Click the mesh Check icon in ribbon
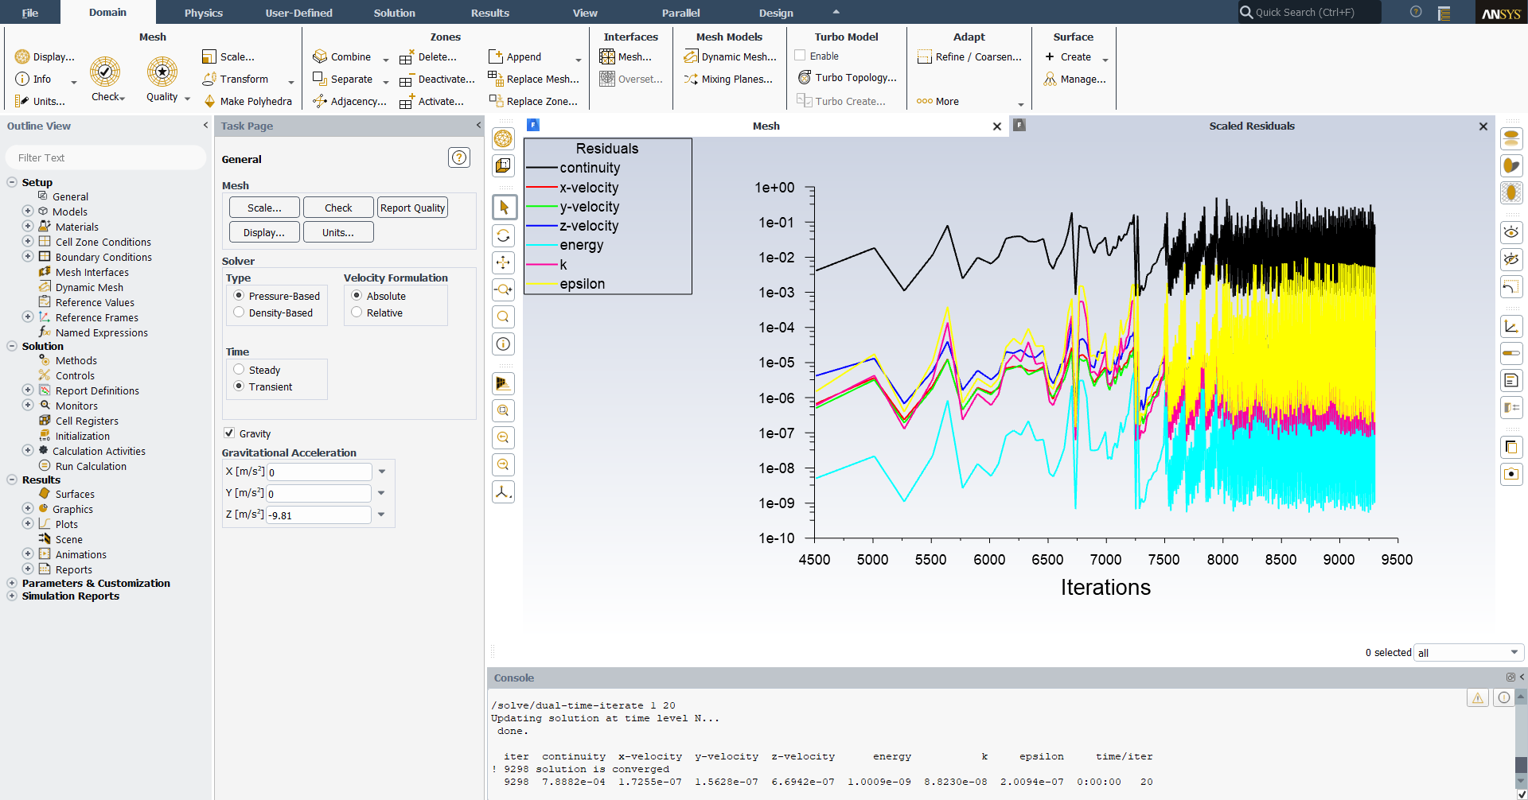Viewport: 1528px width, 800px height. click(105, 72)
